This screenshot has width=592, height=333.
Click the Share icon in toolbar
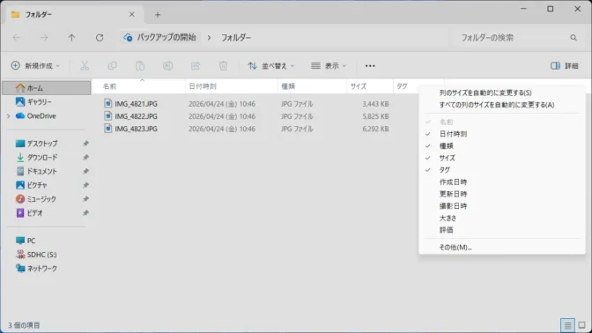click(x=196, y=66)
